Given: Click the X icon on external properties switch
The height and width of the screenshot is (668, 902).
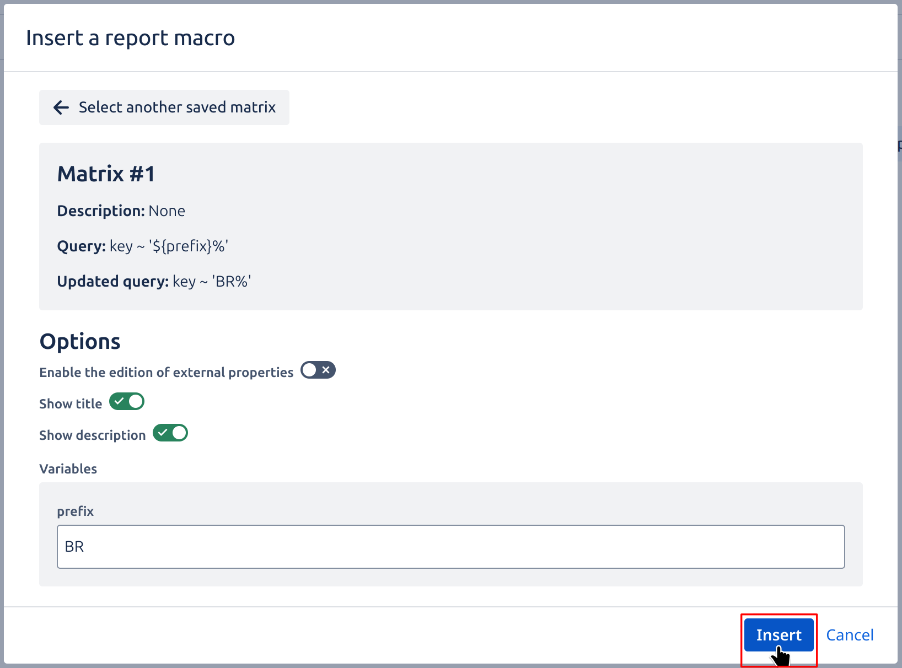Looking at the screenshot, I should point(326,370).
